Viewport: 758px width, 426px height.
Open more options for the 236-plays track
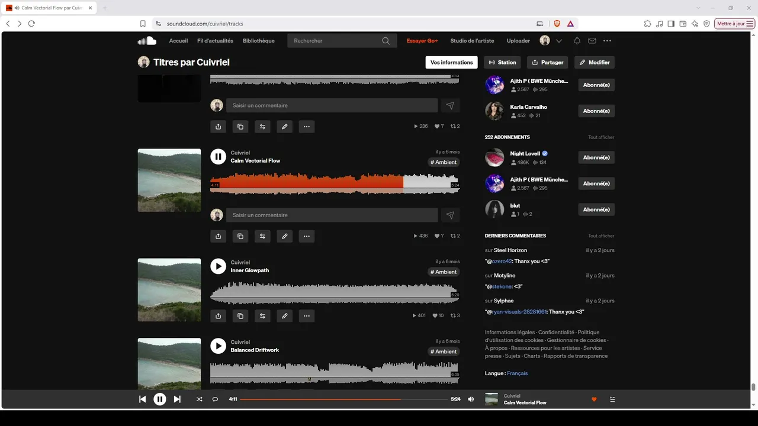[306, 127]
